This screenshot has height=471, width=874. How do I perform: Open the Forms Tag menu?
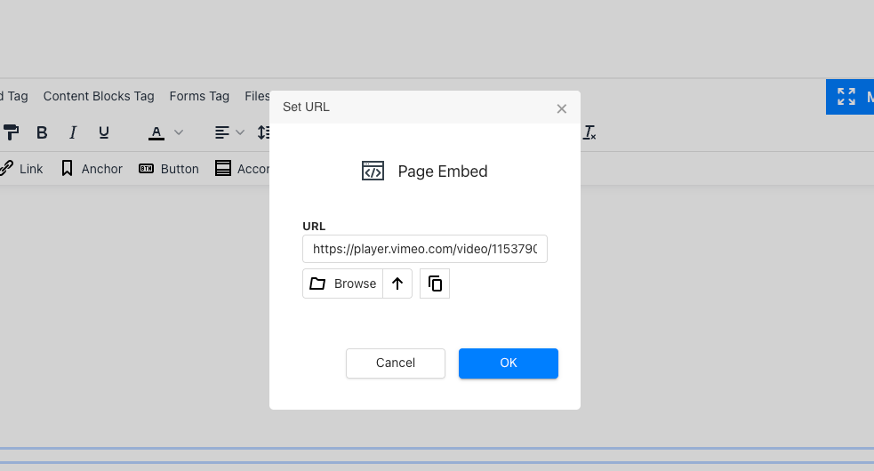(199, 96)
